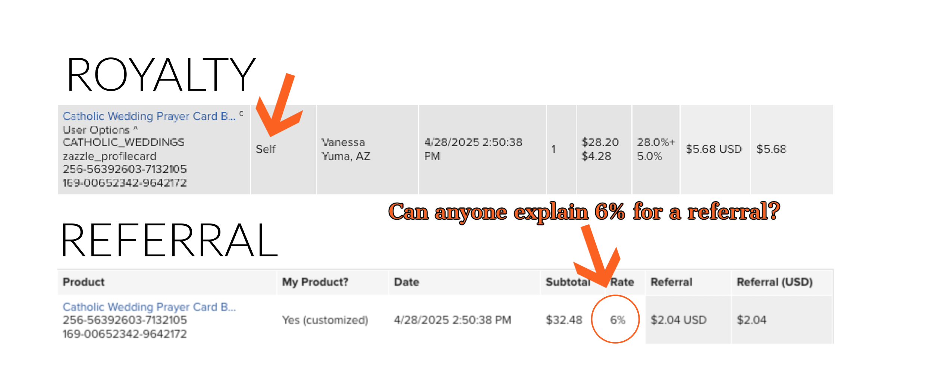Click the $32.48 subtotal value

point(564,320)
